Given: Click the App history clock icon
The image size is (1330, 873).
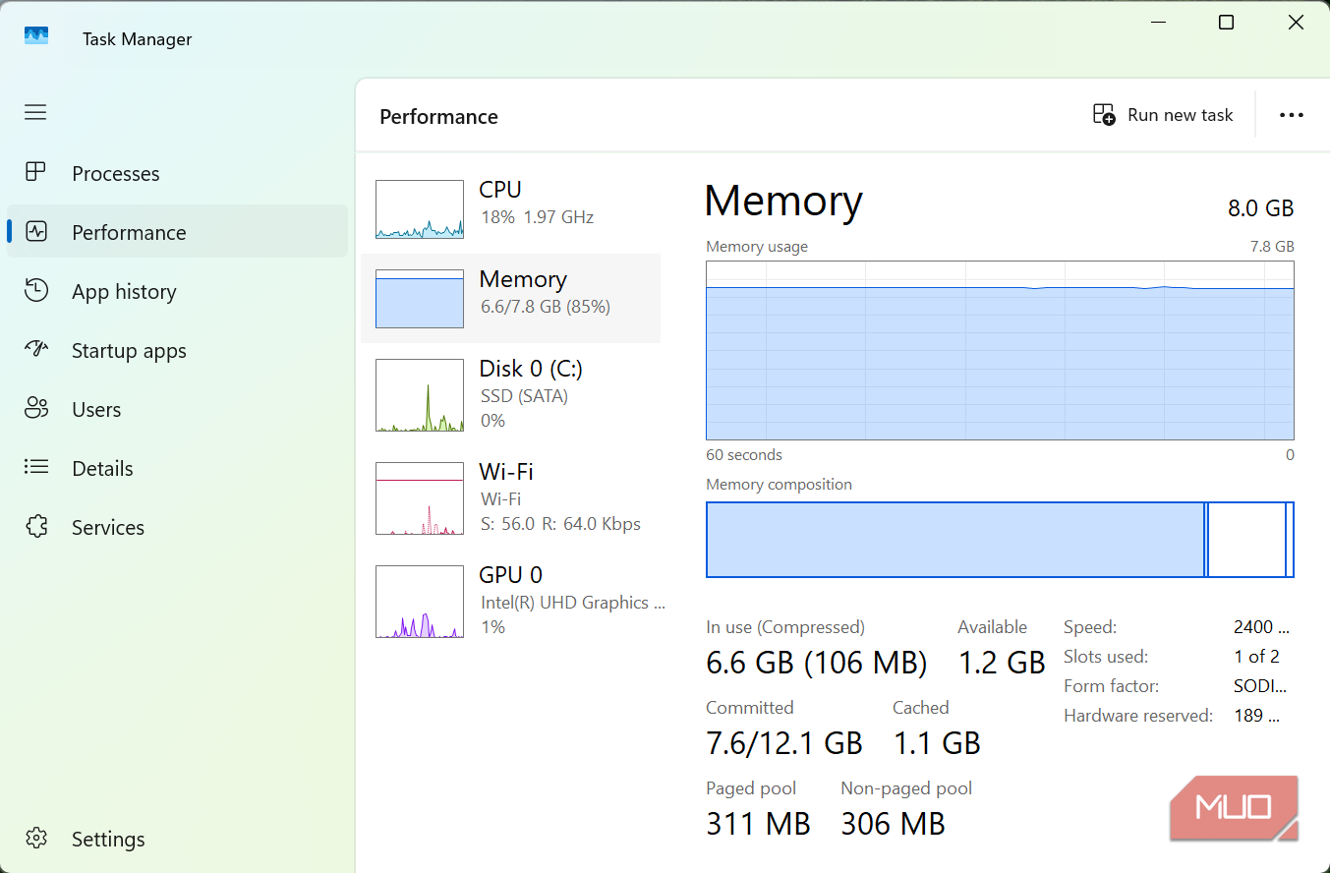Looking at the screenshot, I should (x=36, y=291).
